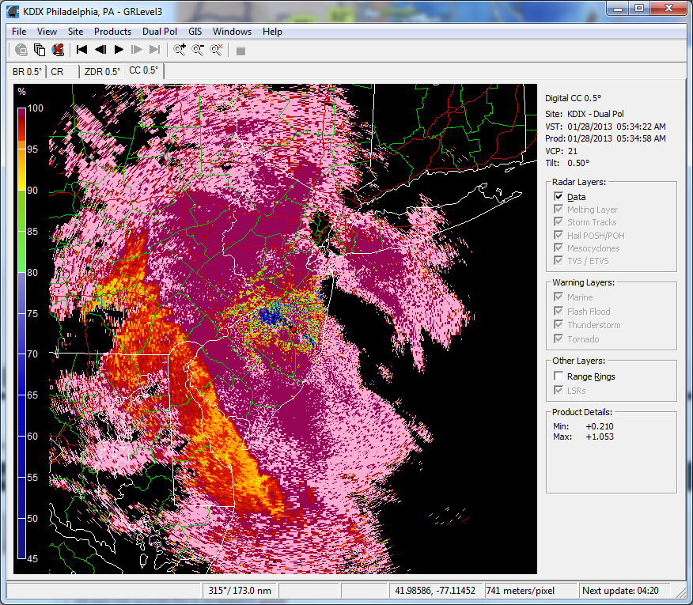Step back one frame

click(100, 50)
